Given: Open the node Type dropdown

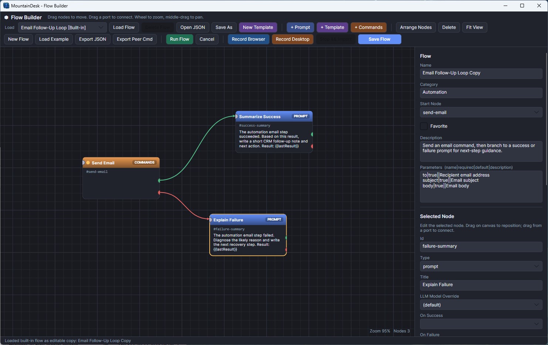Looking at the screenshot, I should (481, 266).
